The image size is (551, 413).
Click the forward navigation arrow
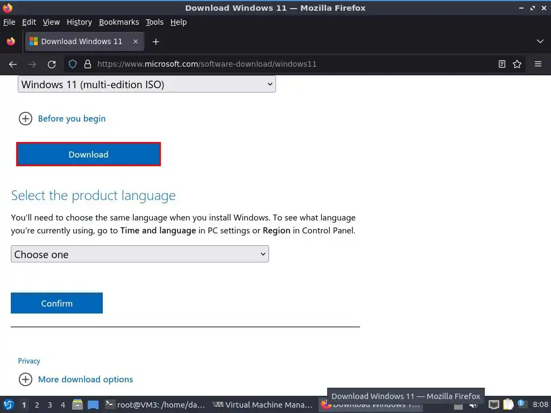(x=32, y=65)
